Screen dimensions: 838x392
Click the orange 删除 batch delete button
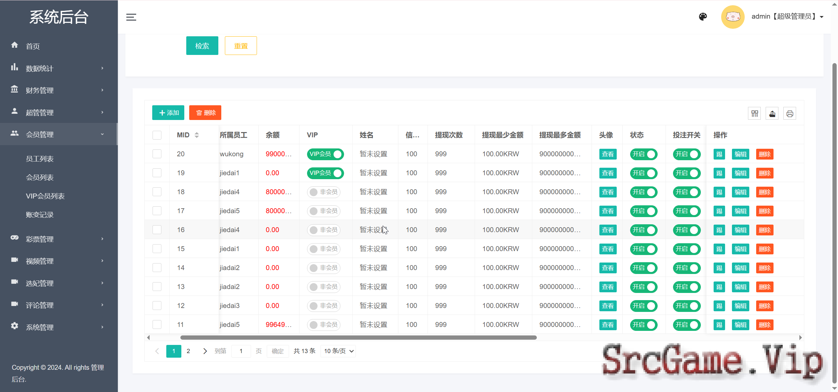pos(205,113)
